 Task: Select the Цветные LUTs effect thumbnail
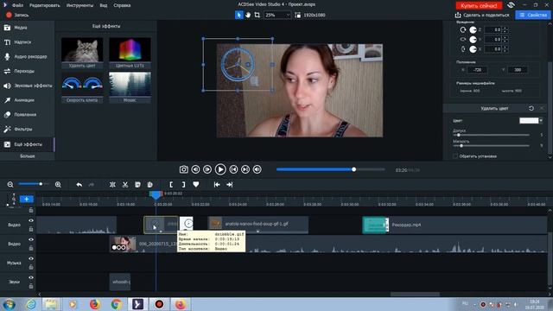pos(130,53)
